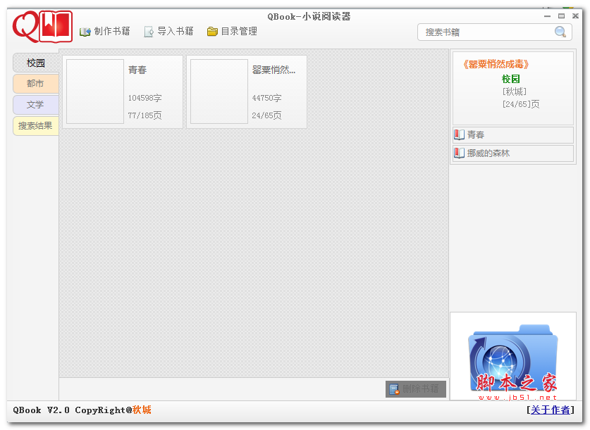Click the red book icon beside 青春
590x430 pixels.
pos(459,134)
